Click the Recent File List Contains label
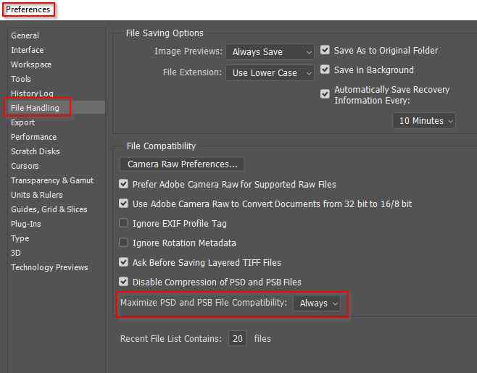Image resolution: width=477 pixels, height=373 pixels. (x=171, y=339)
